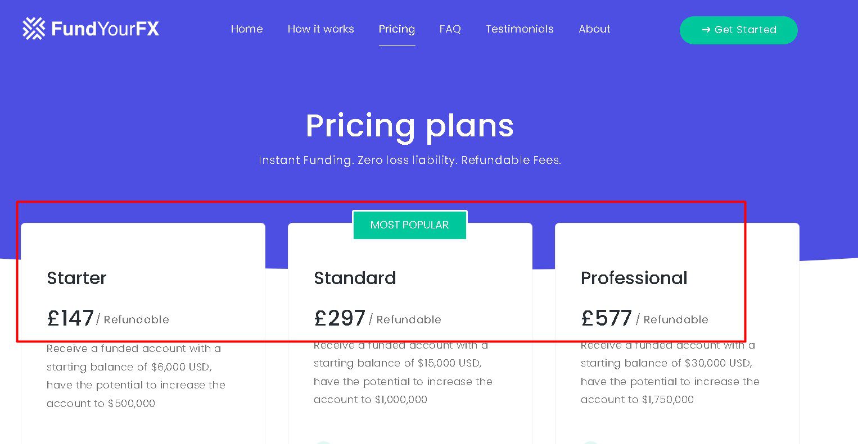
Task: Click the Pricing plans heading
Action: pos(410,125)
